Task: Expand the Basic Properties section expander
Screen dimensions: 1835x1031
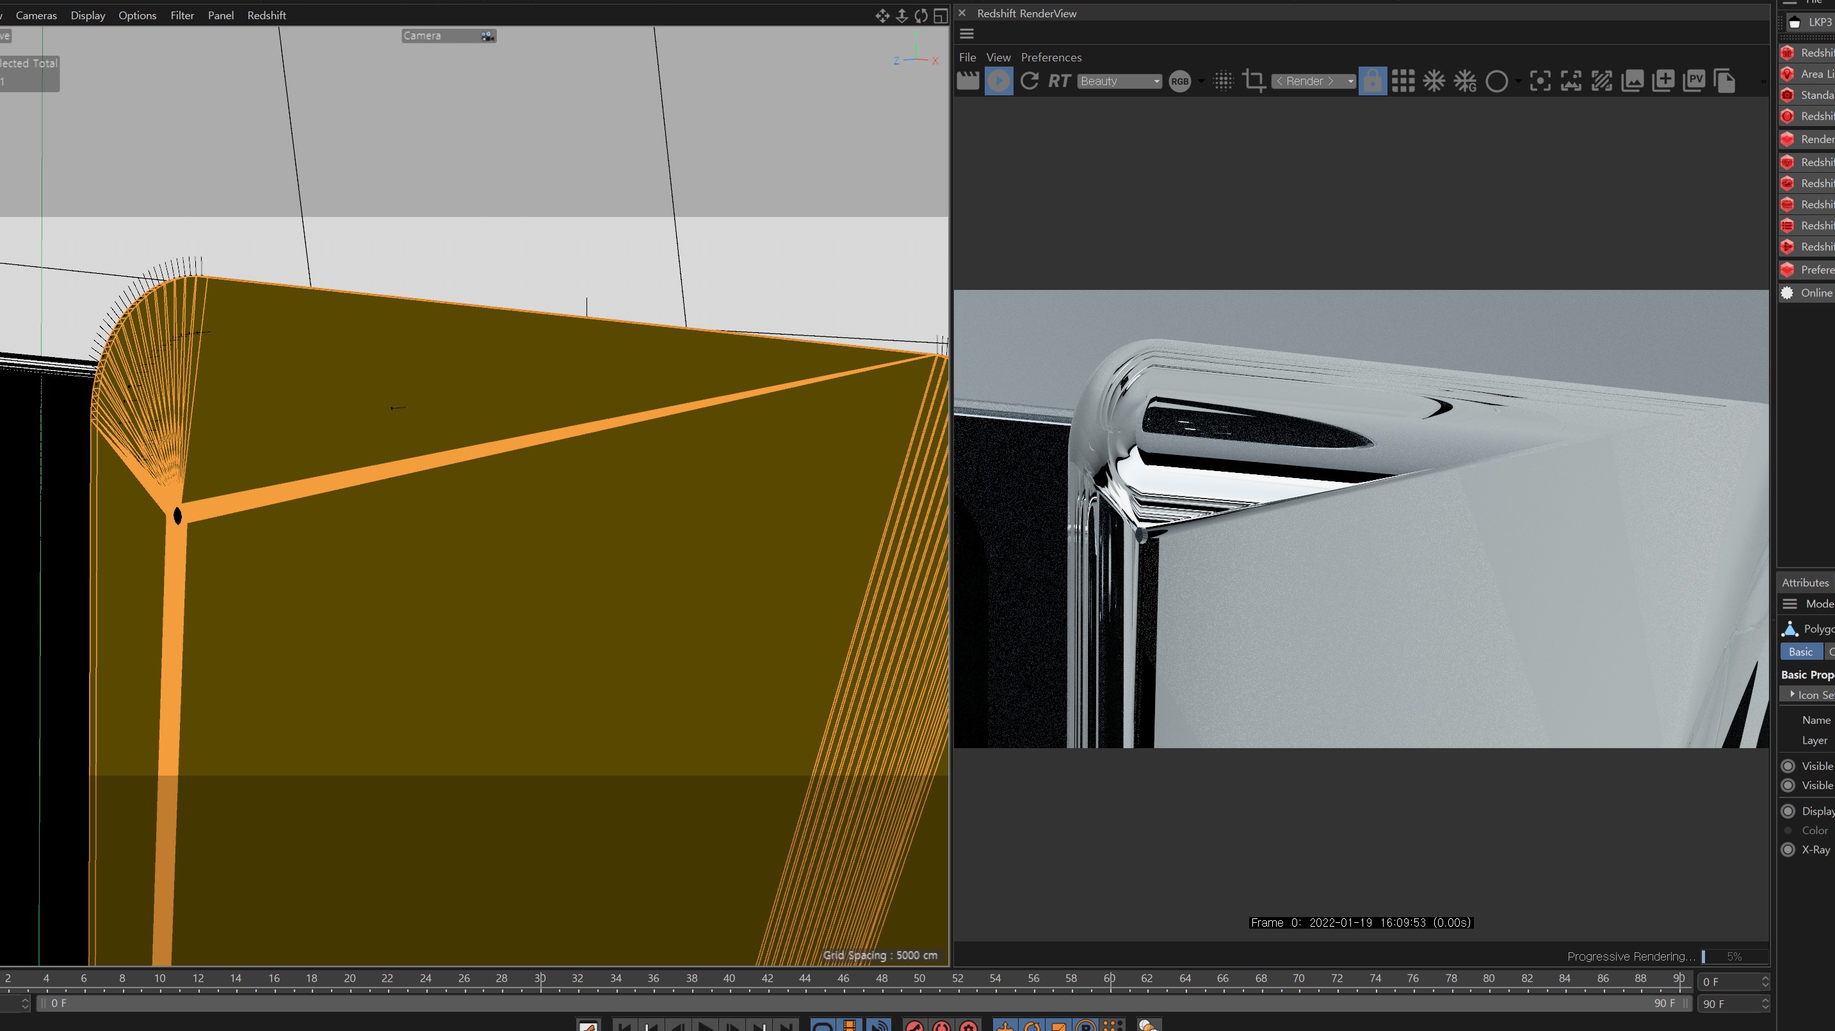Action: pos(1809,675)
